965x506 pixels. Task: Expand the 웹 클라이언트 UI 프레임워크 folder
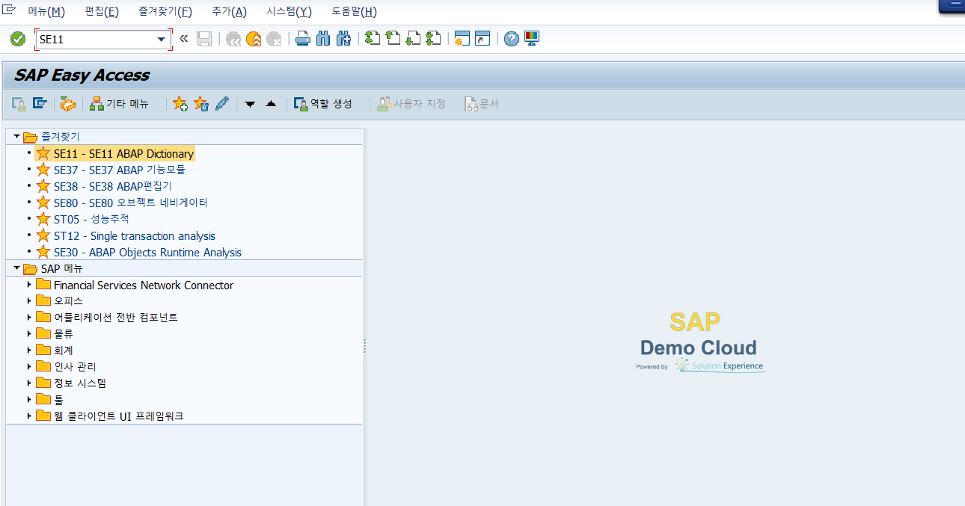[29, 416]
